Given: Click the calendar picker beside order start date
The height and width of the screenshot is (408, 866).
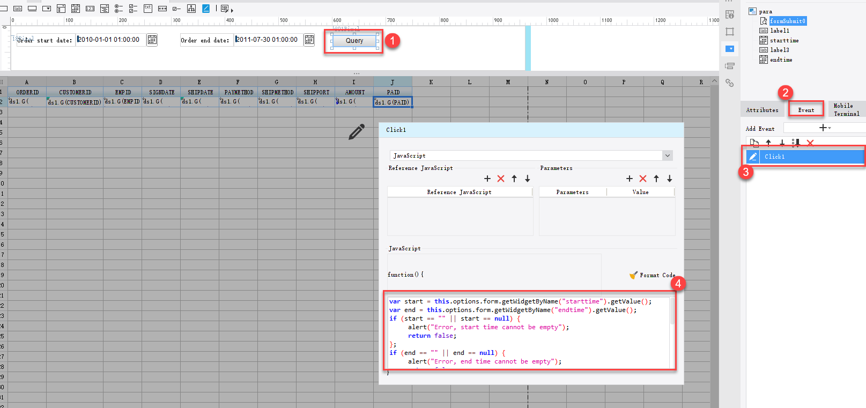Looking at the screenshot, I should [152, 40].
